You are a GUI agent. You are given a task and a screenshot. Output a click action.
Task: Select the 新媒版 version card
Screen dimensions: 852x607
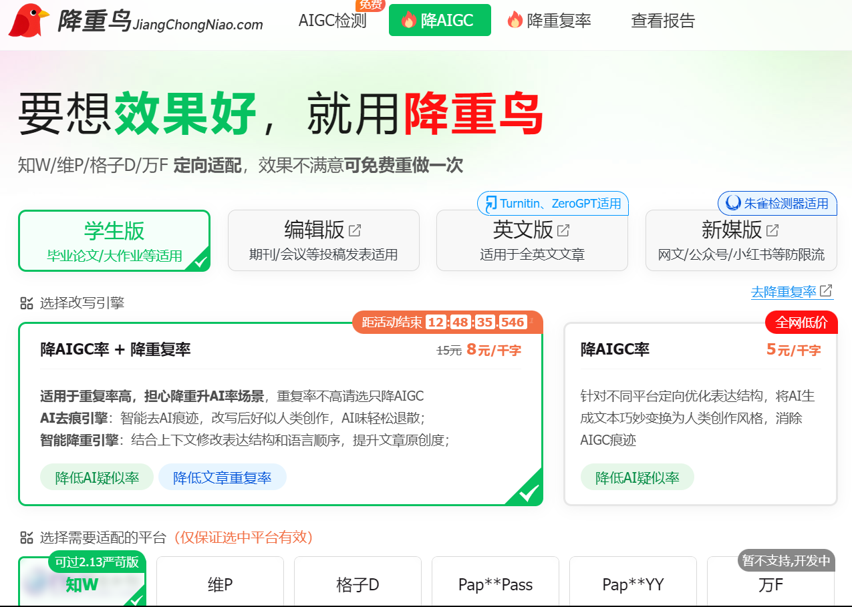pos(741,240)
